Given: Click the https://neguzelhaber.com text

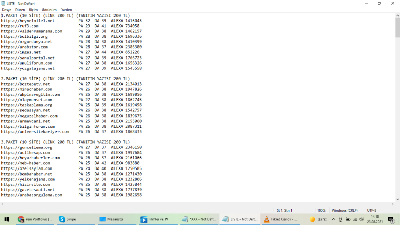Looking at the screenshot, I should (29, 116).
